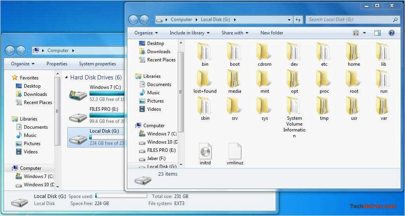Click the refresh button beside the address bar
This screenshot has width=405, height=216.
click(x=298, y=20)
